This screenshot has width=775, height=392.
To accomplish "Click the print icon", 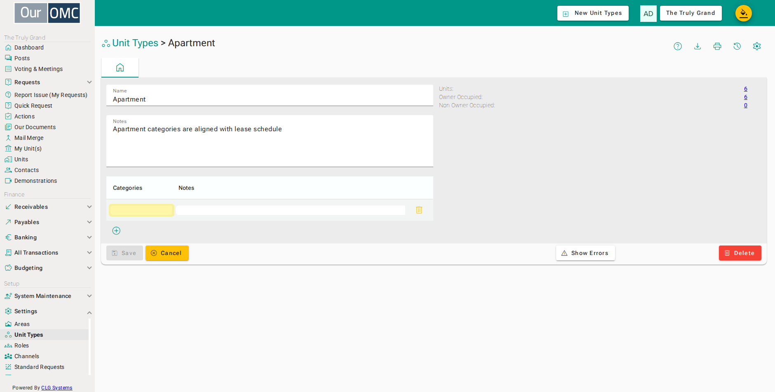I will 717,46.
